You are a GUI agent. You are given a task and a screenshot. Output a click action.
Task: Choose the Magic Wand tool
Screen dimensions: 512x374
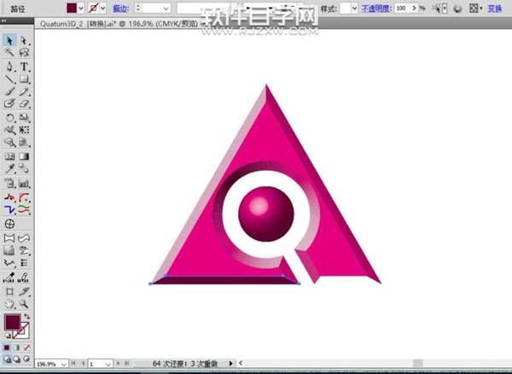pos(9,52)
